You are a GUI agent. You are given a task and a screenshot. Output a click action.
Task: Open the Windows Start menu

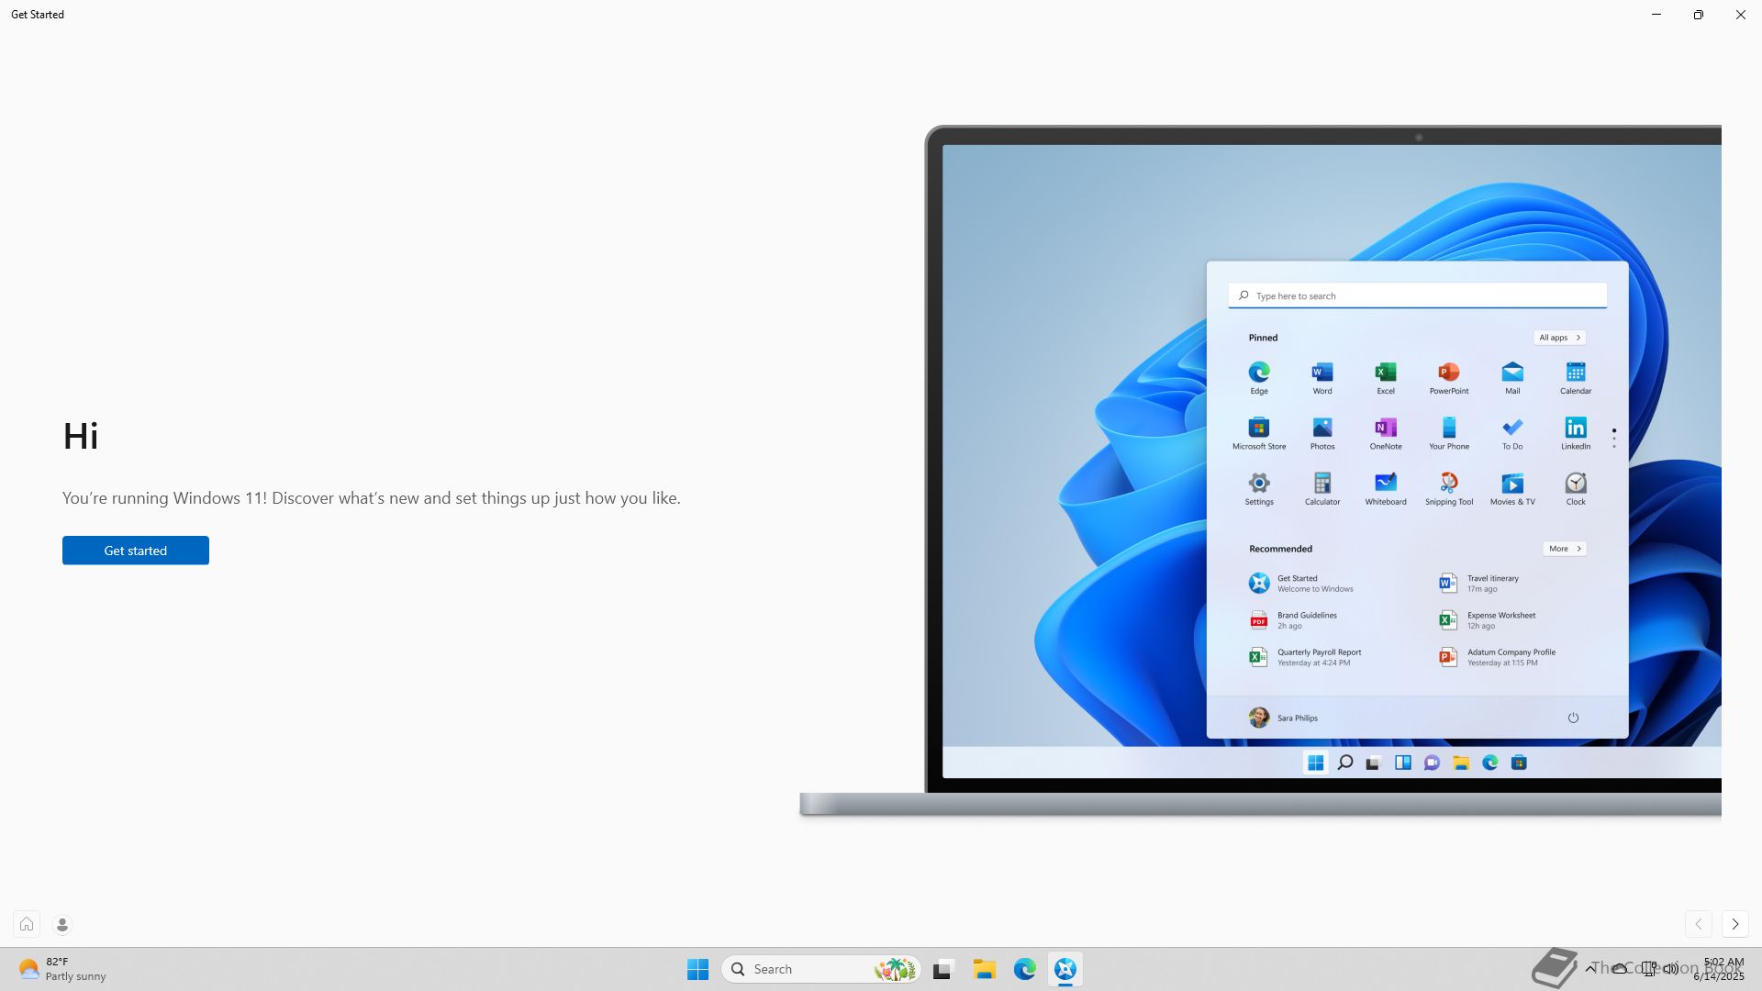697,969
